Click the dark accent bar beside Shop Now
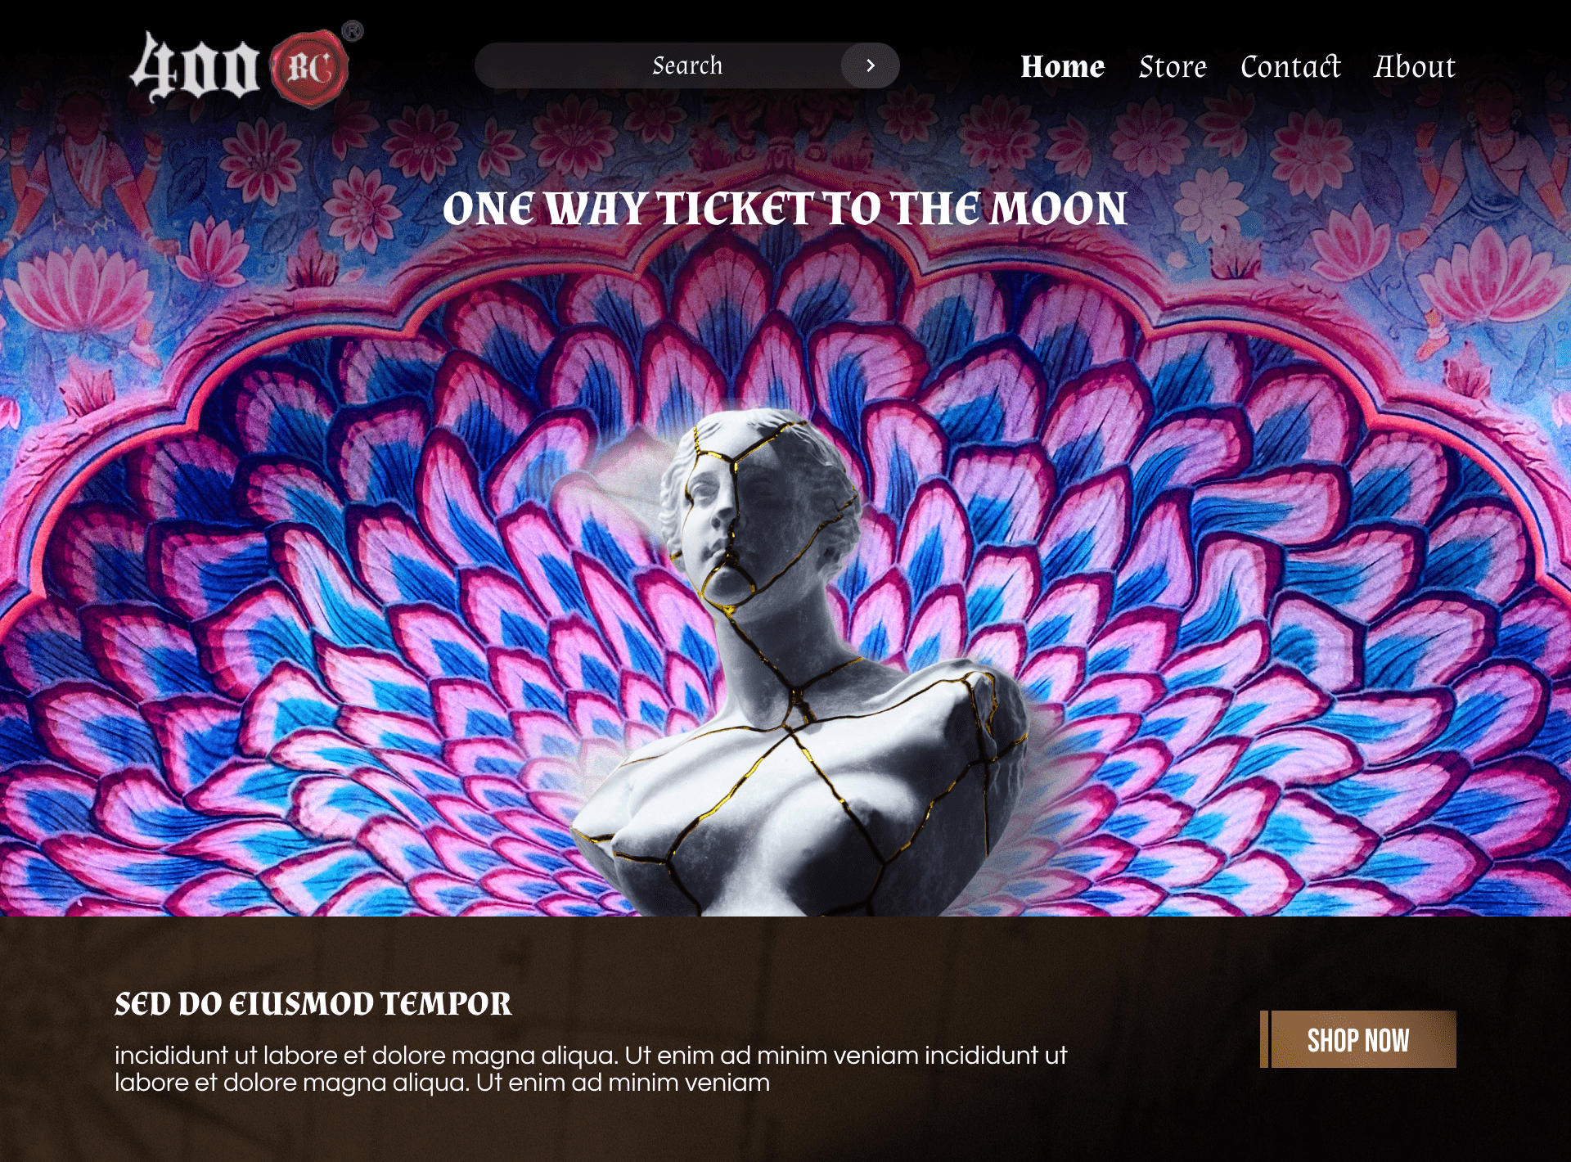This screenshot has height=1162, width=1571. [1264, 1039]
